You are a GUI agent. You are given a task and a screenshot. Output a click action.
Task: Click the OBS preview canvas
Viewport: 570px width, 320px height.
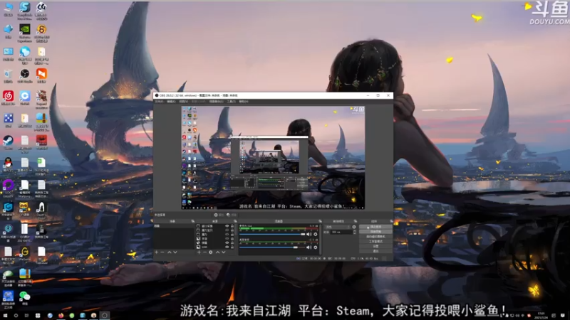click(273, 157)
